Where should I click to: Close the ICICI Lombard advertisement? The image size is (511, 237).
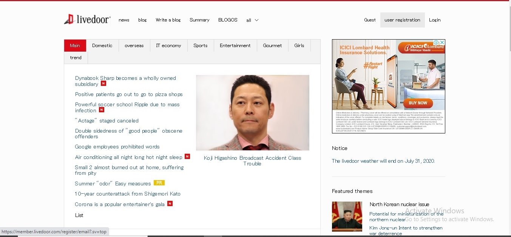[442, 43]
